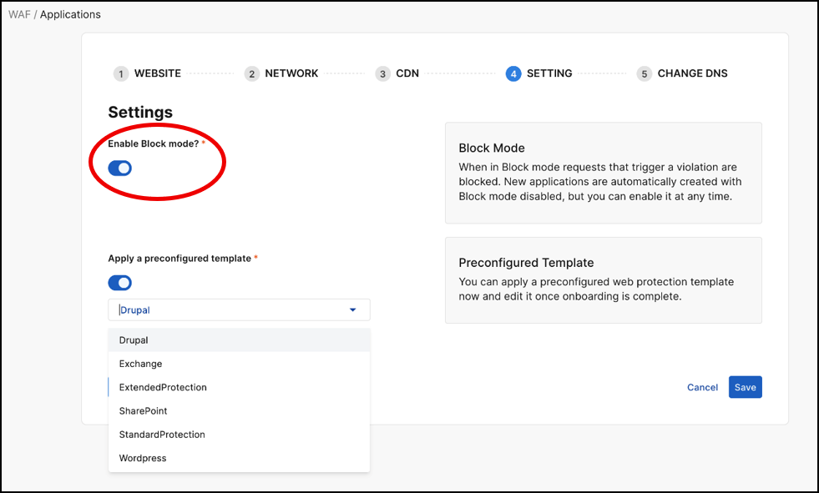Image resolution: width=819 pixels, height=493 pixels.
Task: Pick ExtendedProtection from the list
Action: point(163,387)
